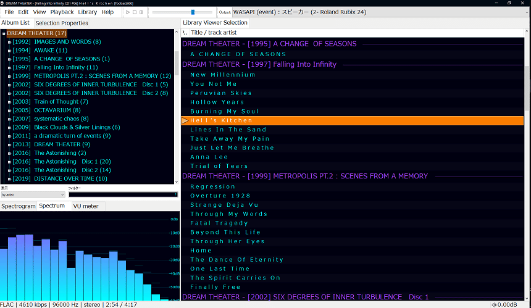
Task: Click the playlist vertical scrollbar thumb
Action: pos(527,88)
